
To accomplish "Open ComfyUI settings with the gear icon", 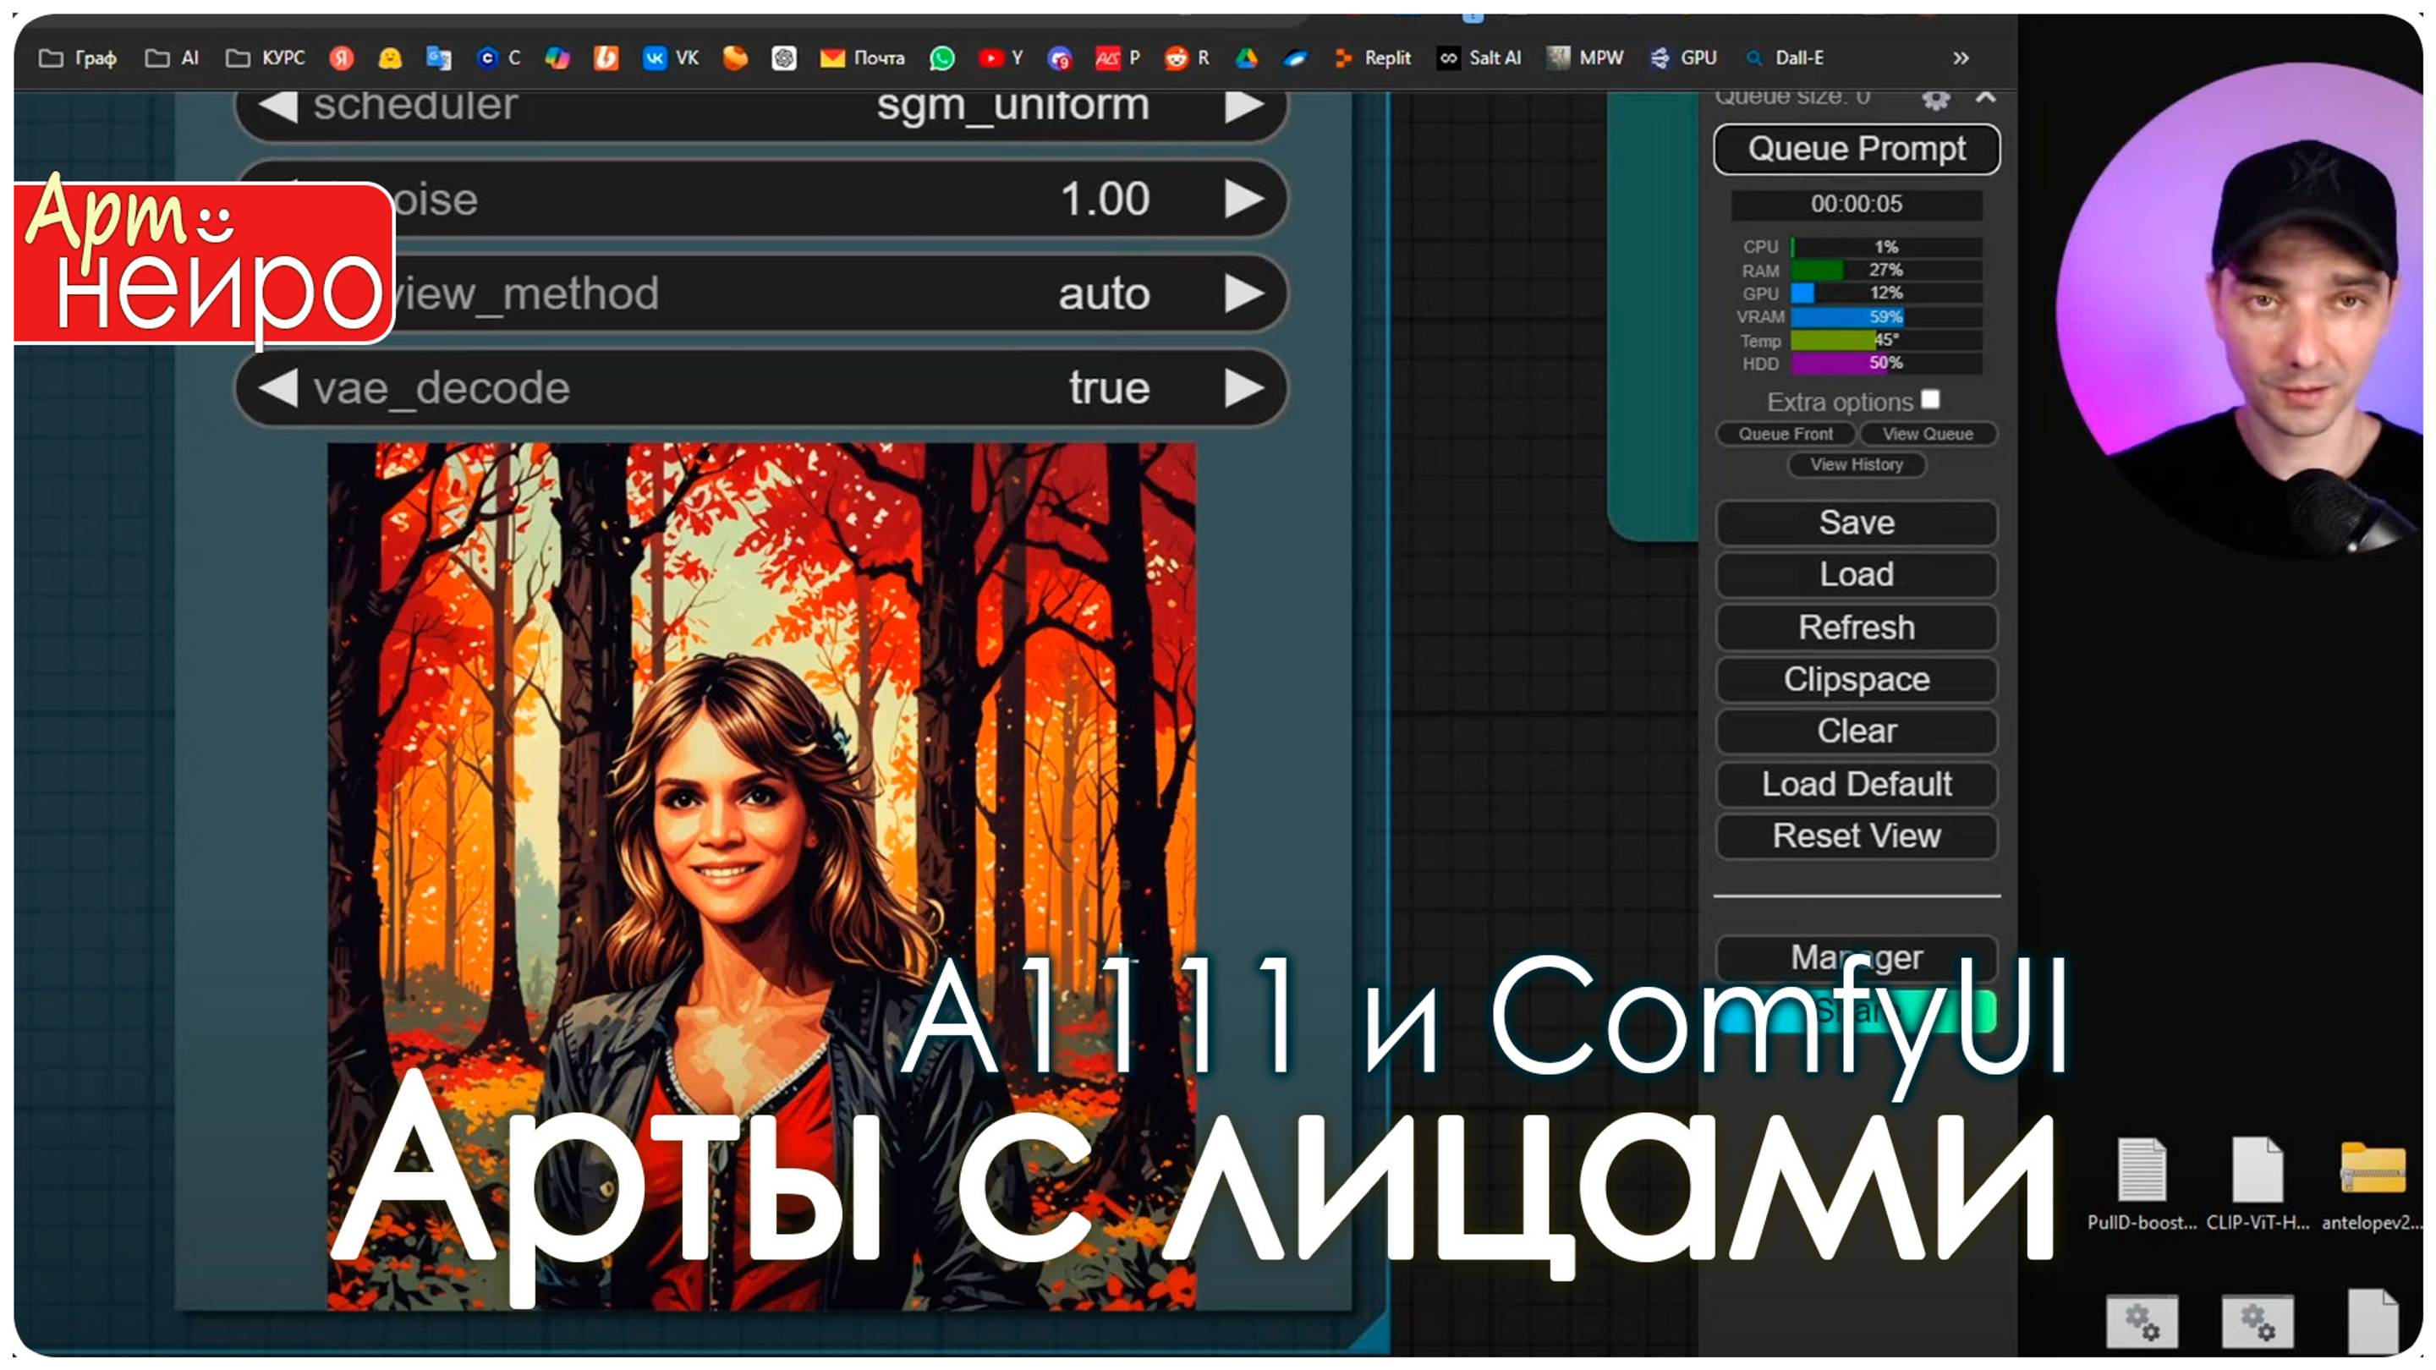I will (1934, 101).
